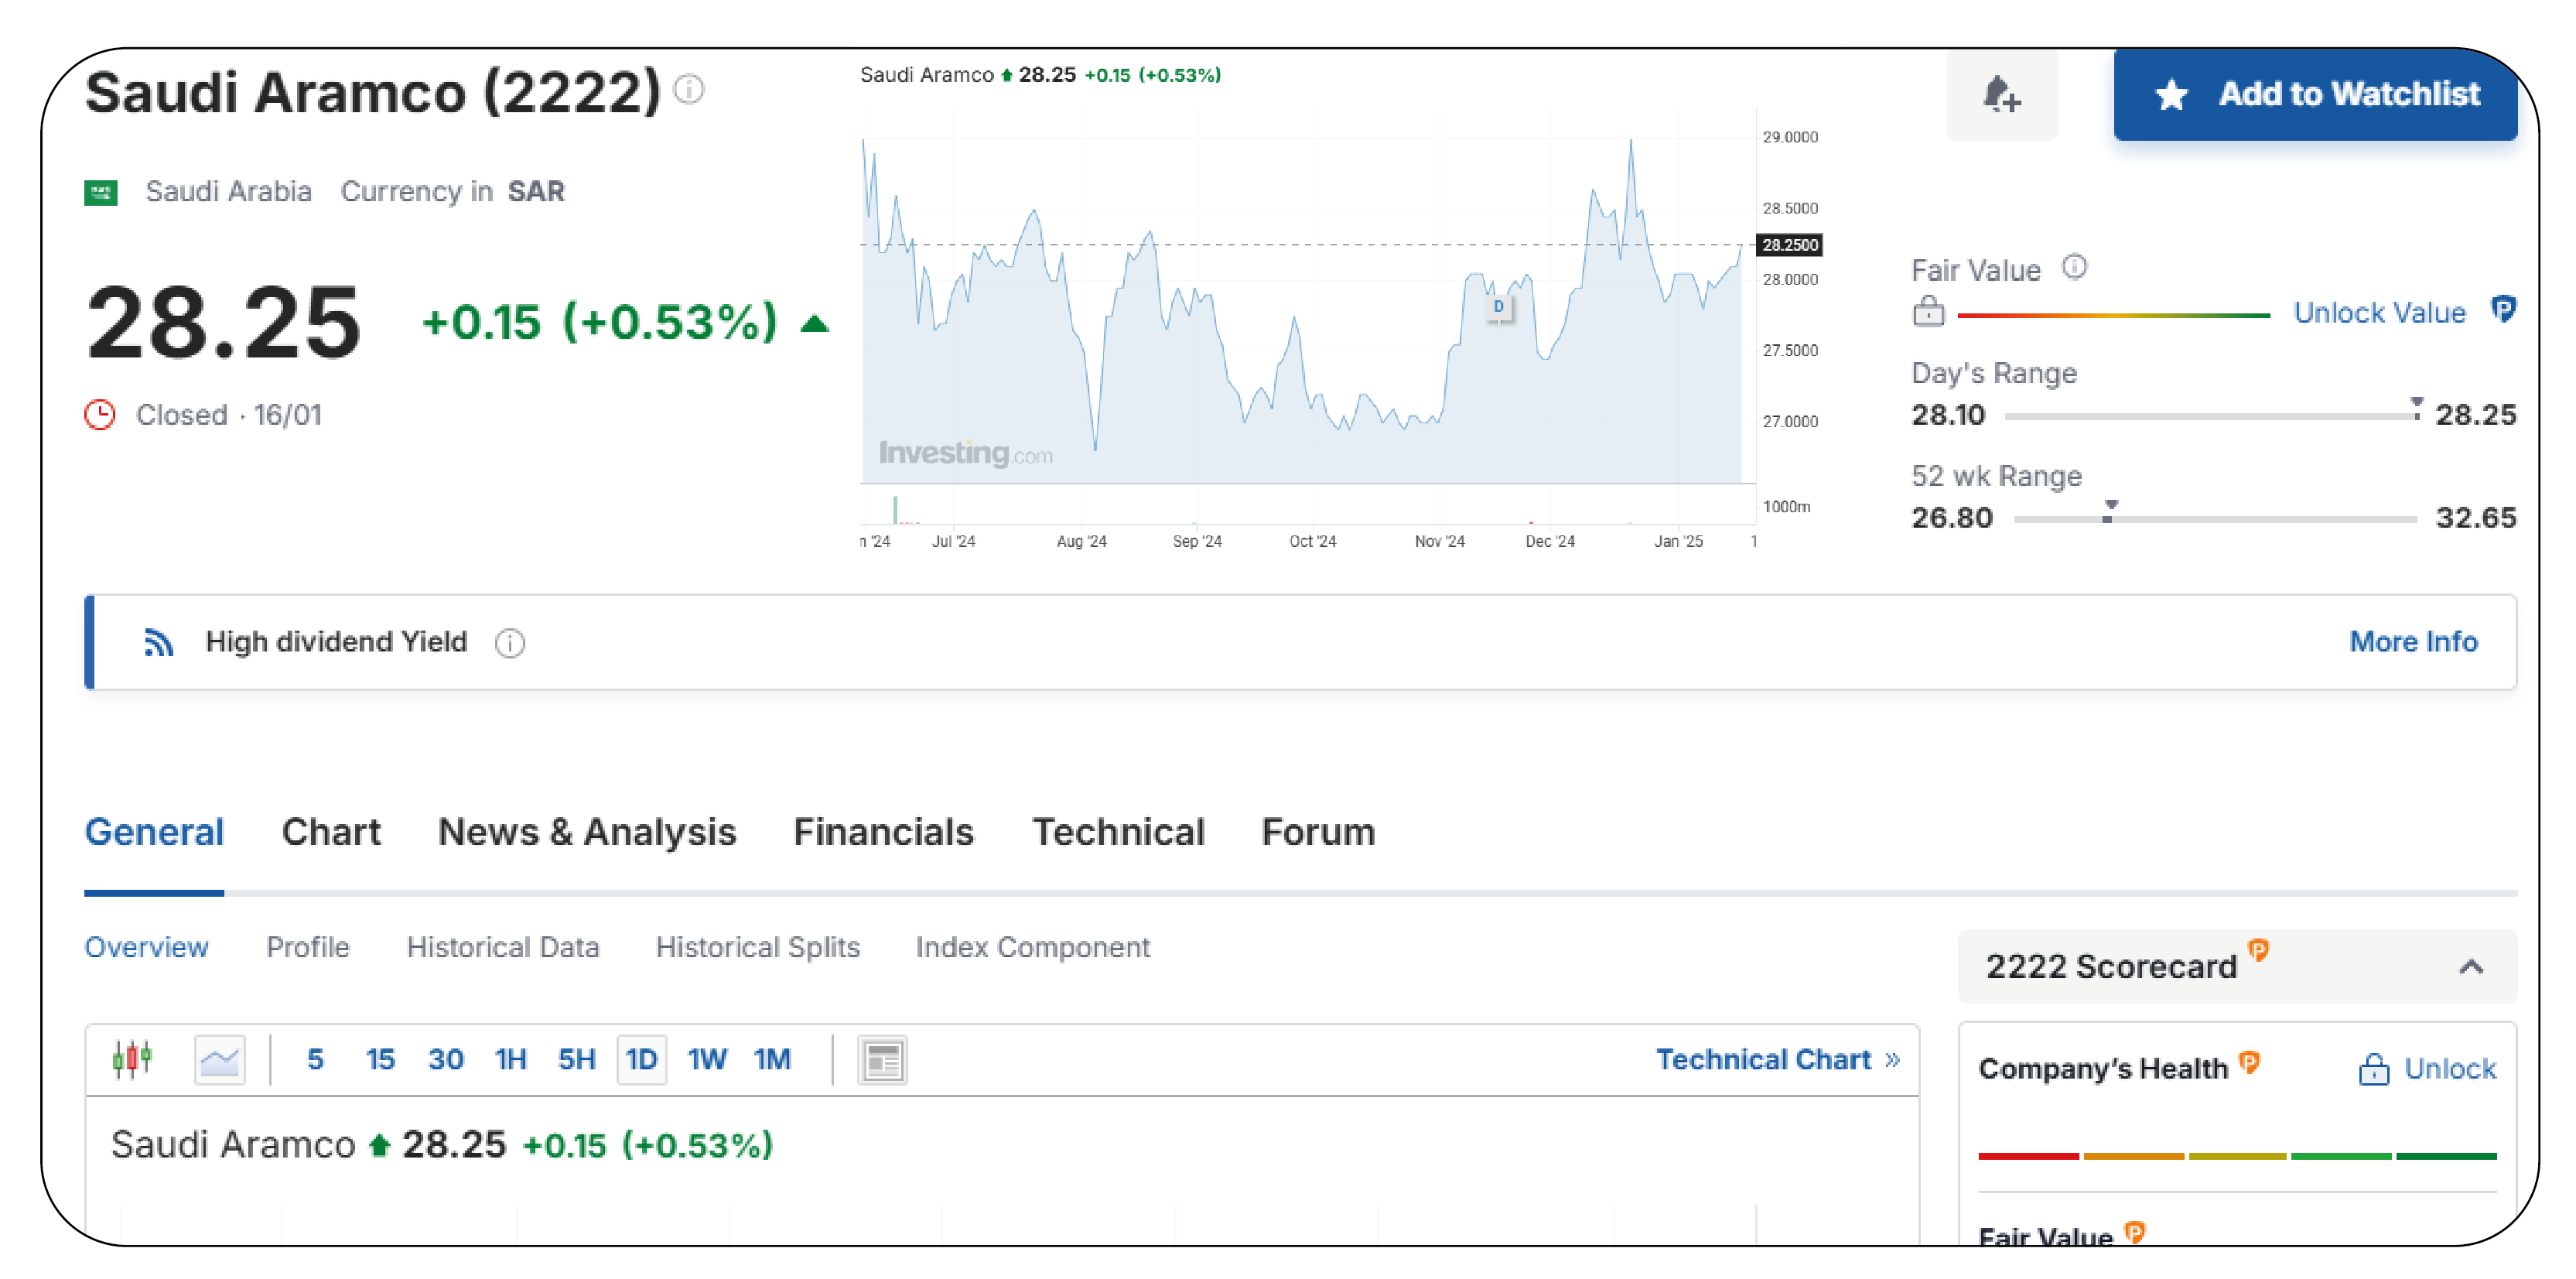Open the Historical Data sub-tab
2576x1279 pixels.
503,947
